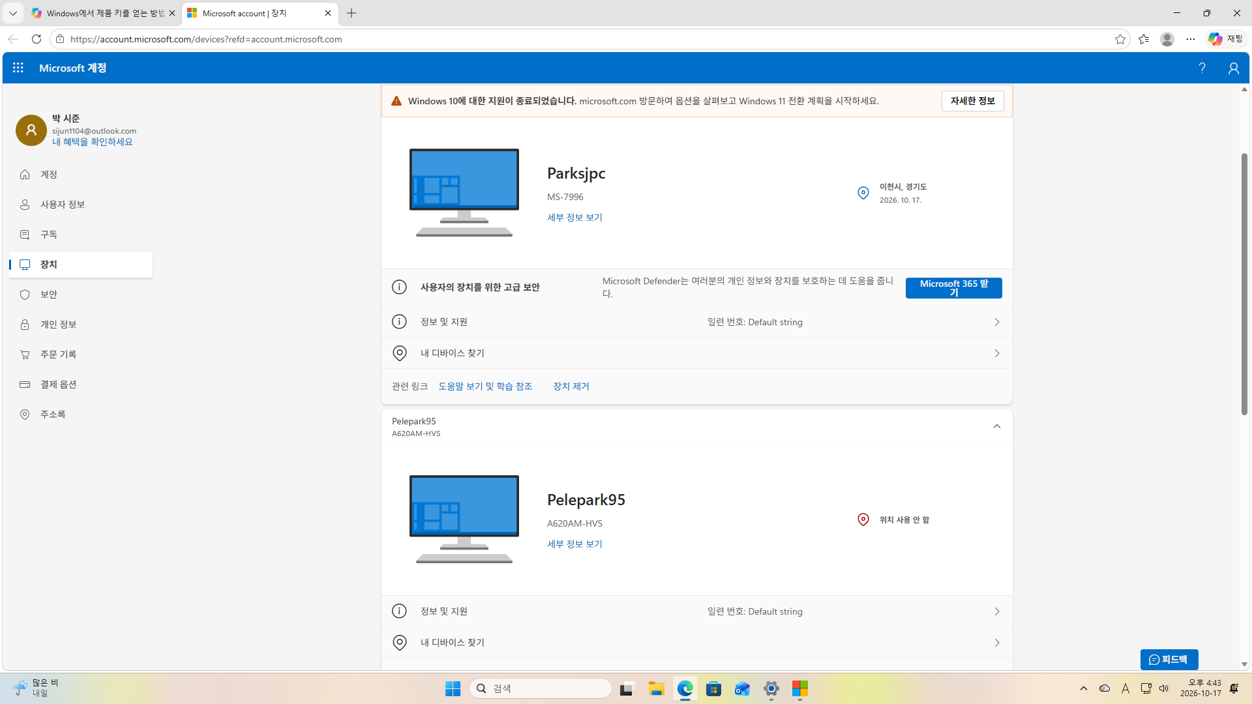1252x704 pixels.
Task: Click the 피드백 button
Action: point(1169,660)
